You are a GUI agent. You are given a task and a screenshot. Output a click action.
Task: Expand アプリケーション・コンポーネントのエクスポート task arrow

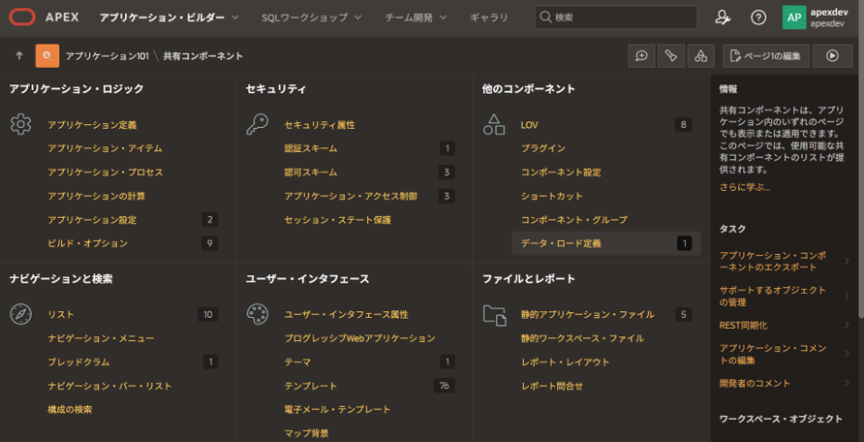pos(847,261)
